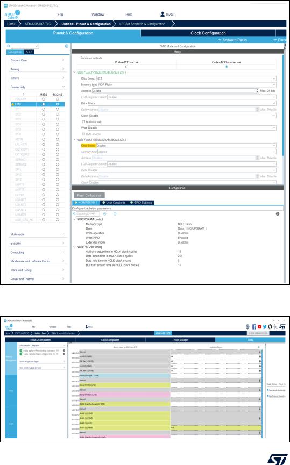Click the ST logo in Tools window header

[282, 327]
